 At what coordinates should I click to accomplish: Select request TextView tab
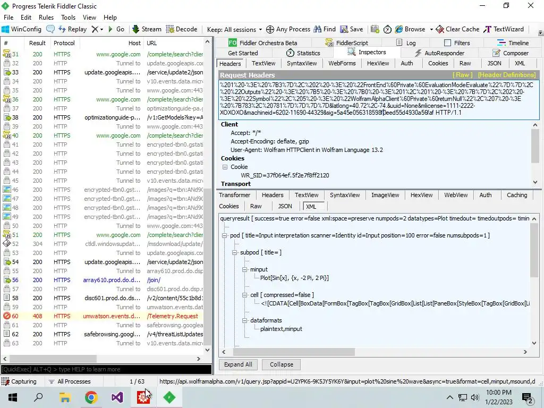click(x=263, y=63)
